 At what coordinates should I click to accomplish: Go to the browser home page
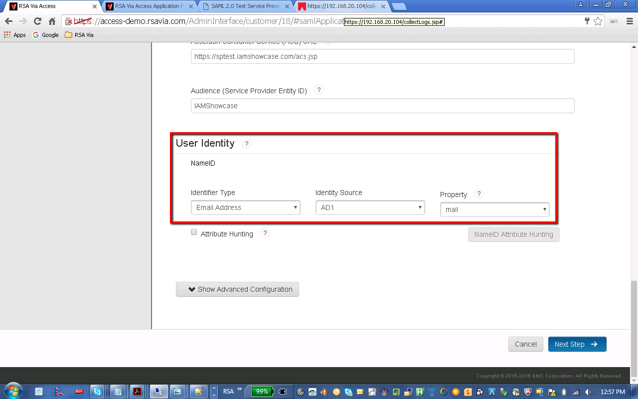pyautogui.click(x=52, y=21)
